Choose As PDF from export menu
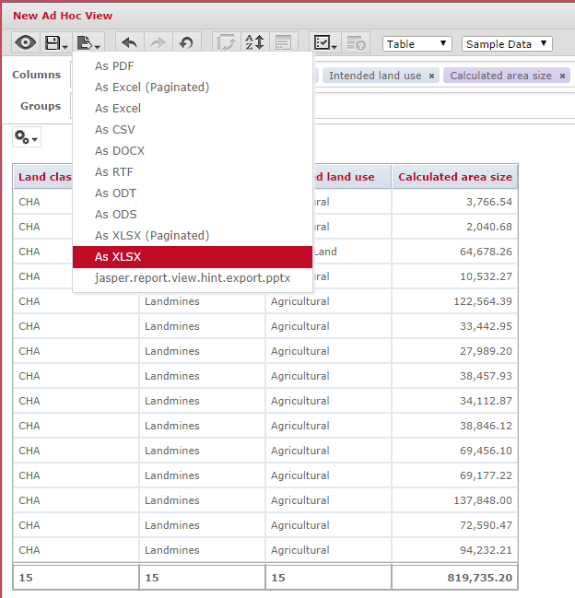 pyautogui.click(x=114, y=66)
